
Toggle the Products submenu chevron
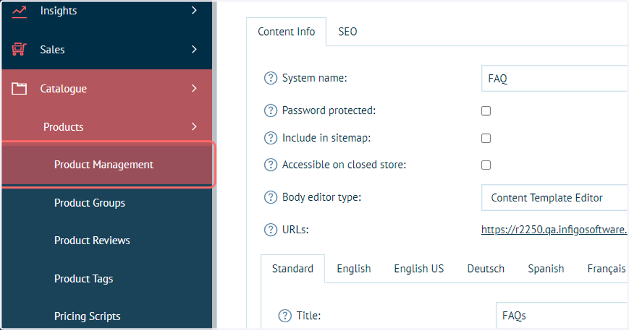[194, 127]
